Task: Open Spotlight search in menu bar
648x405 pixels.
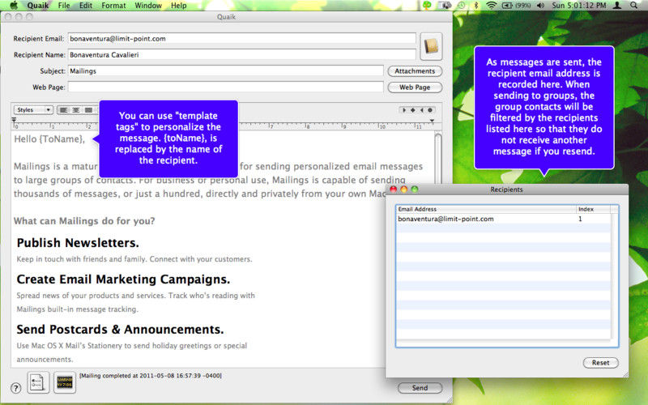Action: point(634,6)
